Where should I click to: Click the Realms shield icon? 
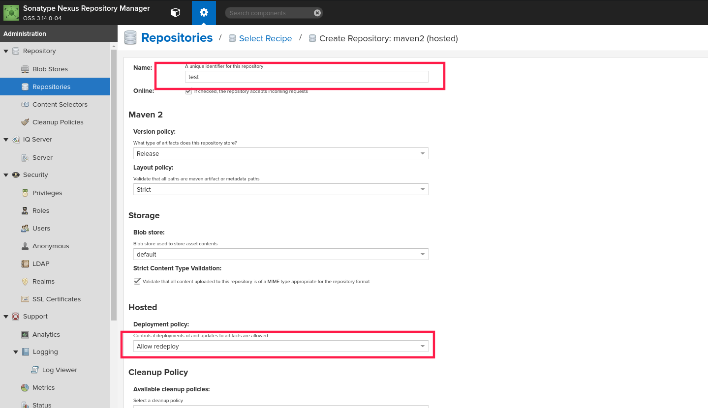25,281
